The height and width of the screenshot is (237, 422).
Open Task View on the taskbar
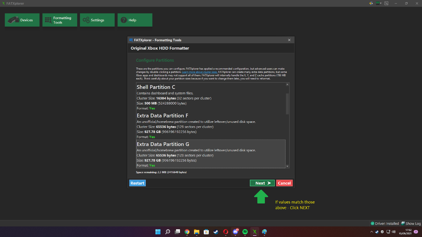pyautogui.click(x=178, y=232)
